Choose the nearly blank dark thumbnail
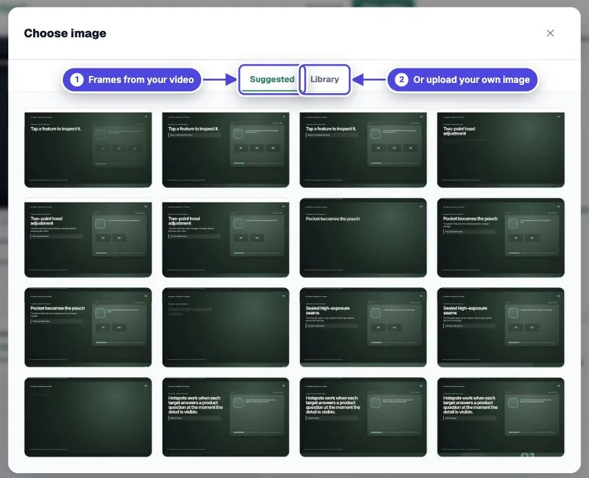The image size is (589, 478). pyautogui.click(x=88, y=417)
